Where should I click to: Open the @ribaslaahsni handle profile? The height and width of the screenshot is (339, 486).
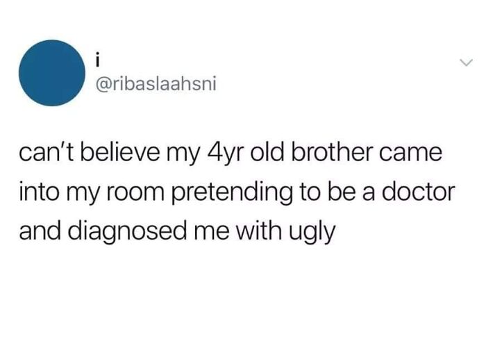[x=156, y=84]
